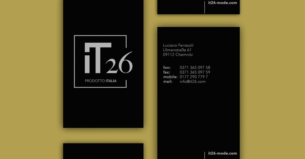Click the fon: label
Image resolution: width=305 pixels, height=159 pixels.
click(167, 68)
